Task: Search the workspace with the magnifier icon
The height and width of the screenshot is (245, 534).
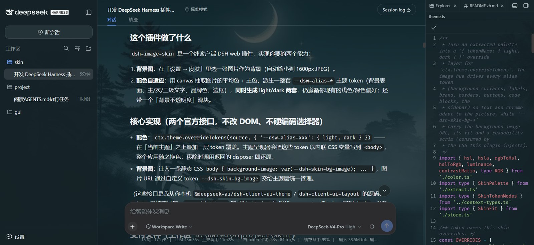Action: (x=66, y=48)
